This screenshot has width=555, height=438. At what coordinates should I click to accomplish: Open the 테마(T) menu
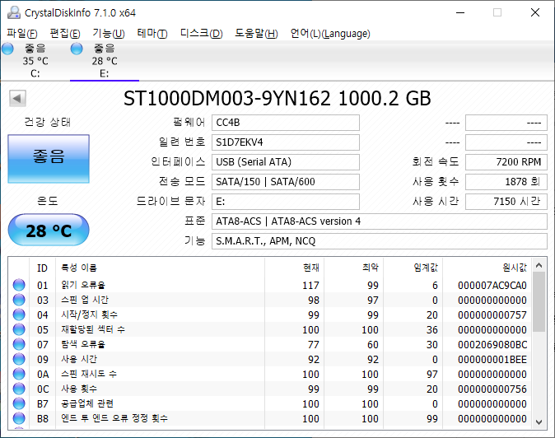(152, 34)
